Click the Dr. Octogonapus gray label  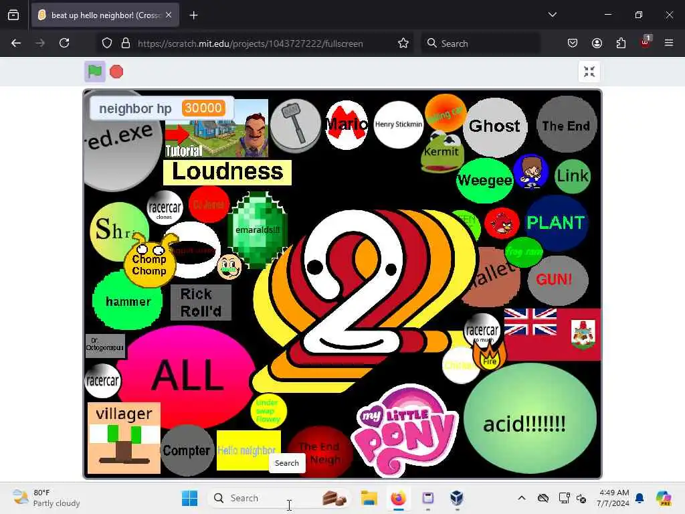(x=105, y=346)
